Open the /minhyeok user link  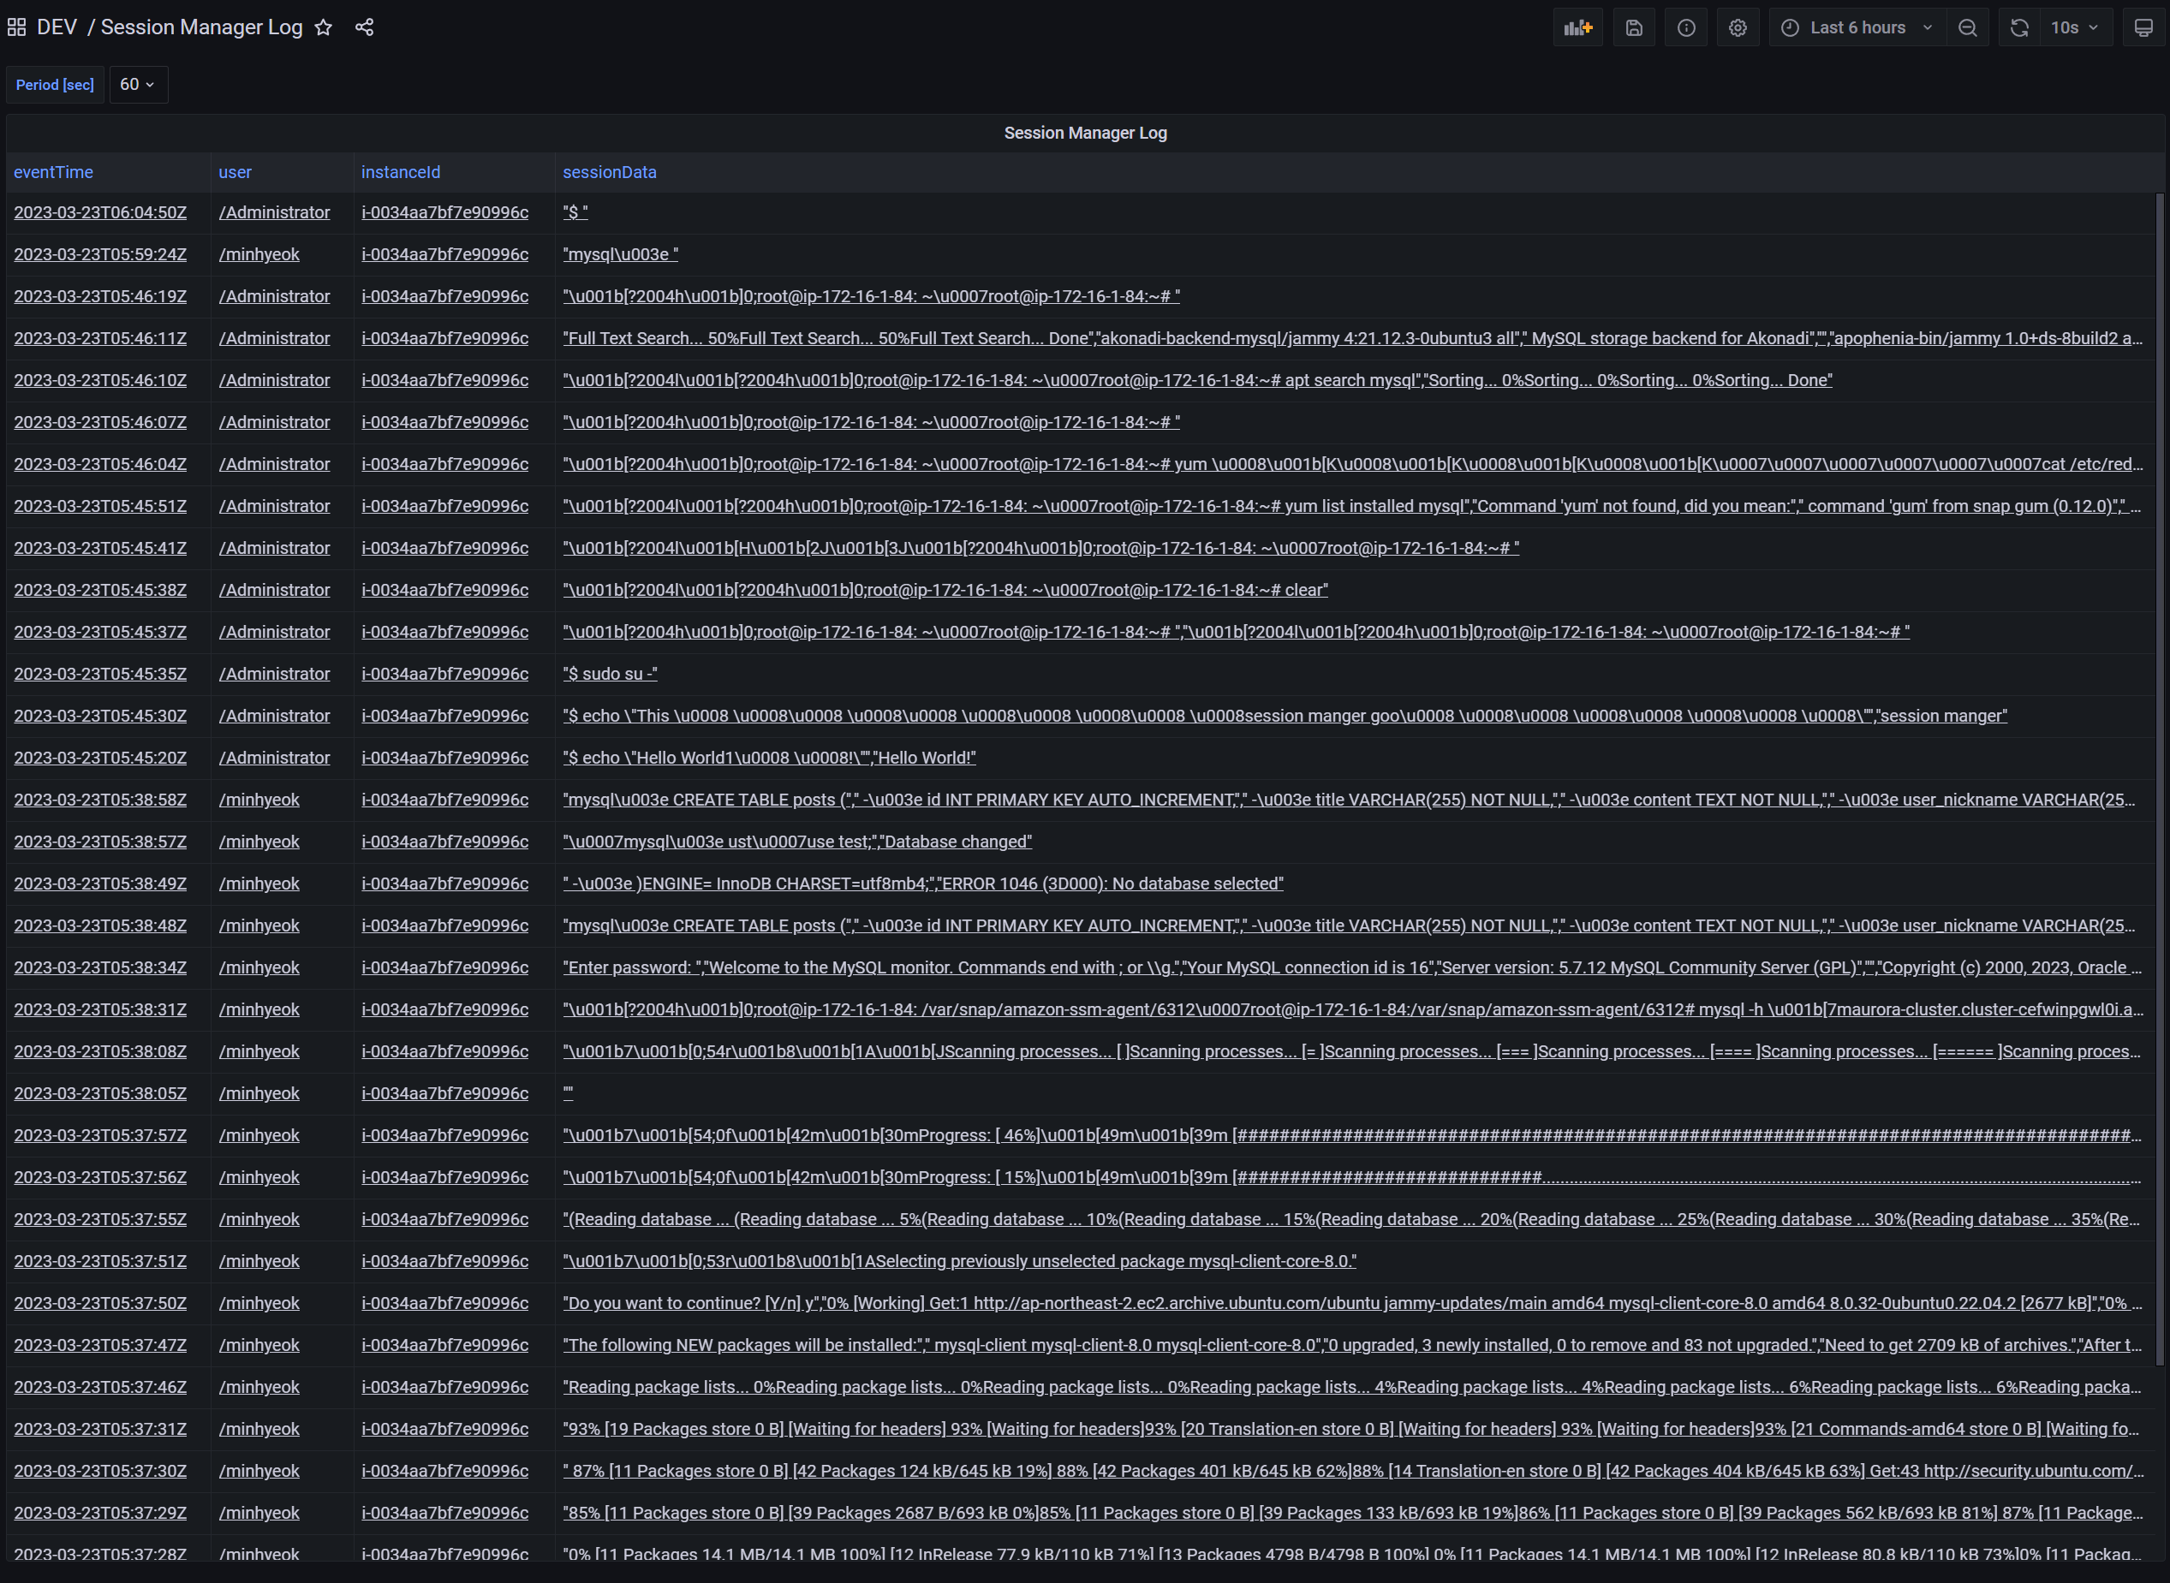259,254
